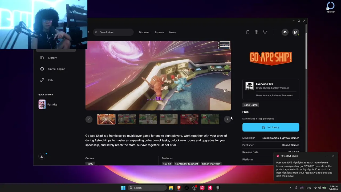Click the Co-op feature tag

(x=167, y=163)
